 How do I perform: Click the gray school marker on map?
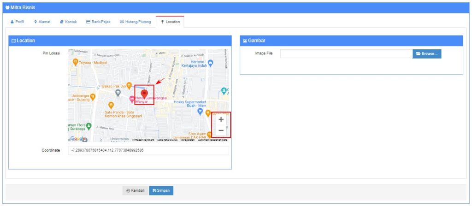point(118,93)
